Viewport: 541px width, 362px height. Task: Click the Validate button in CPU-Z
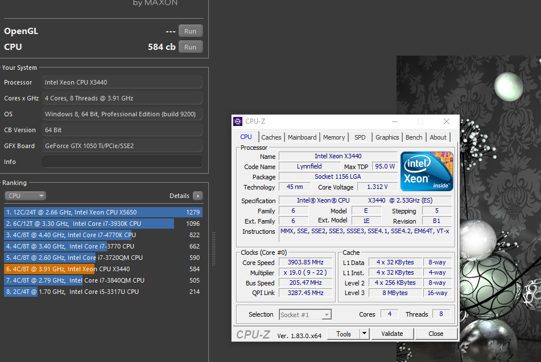click(x=392, y=334)
